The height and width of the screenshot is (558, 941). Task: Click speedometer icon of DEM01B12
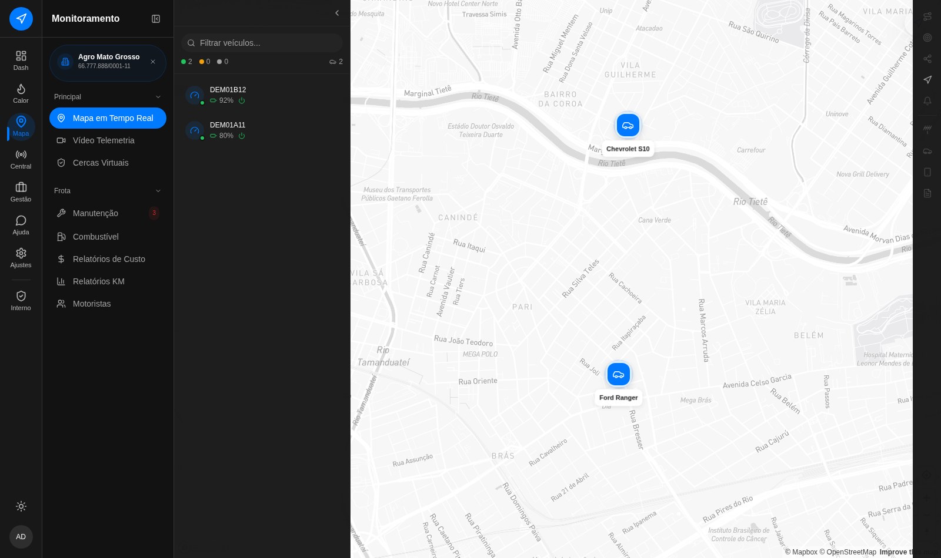[x=195, y=95]
